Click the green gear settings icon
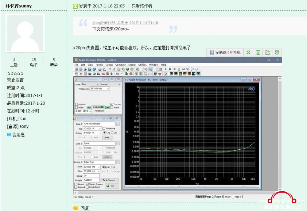This screenshot has height=211, width=307. pyautogui.click(x=277, y=52)
